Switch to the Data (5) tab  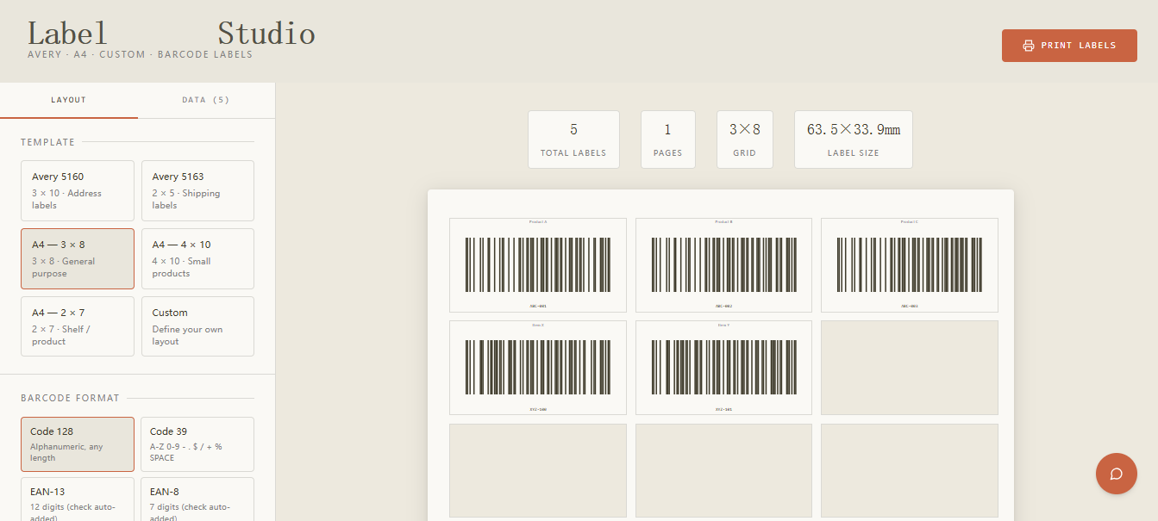tap(206, 100)
